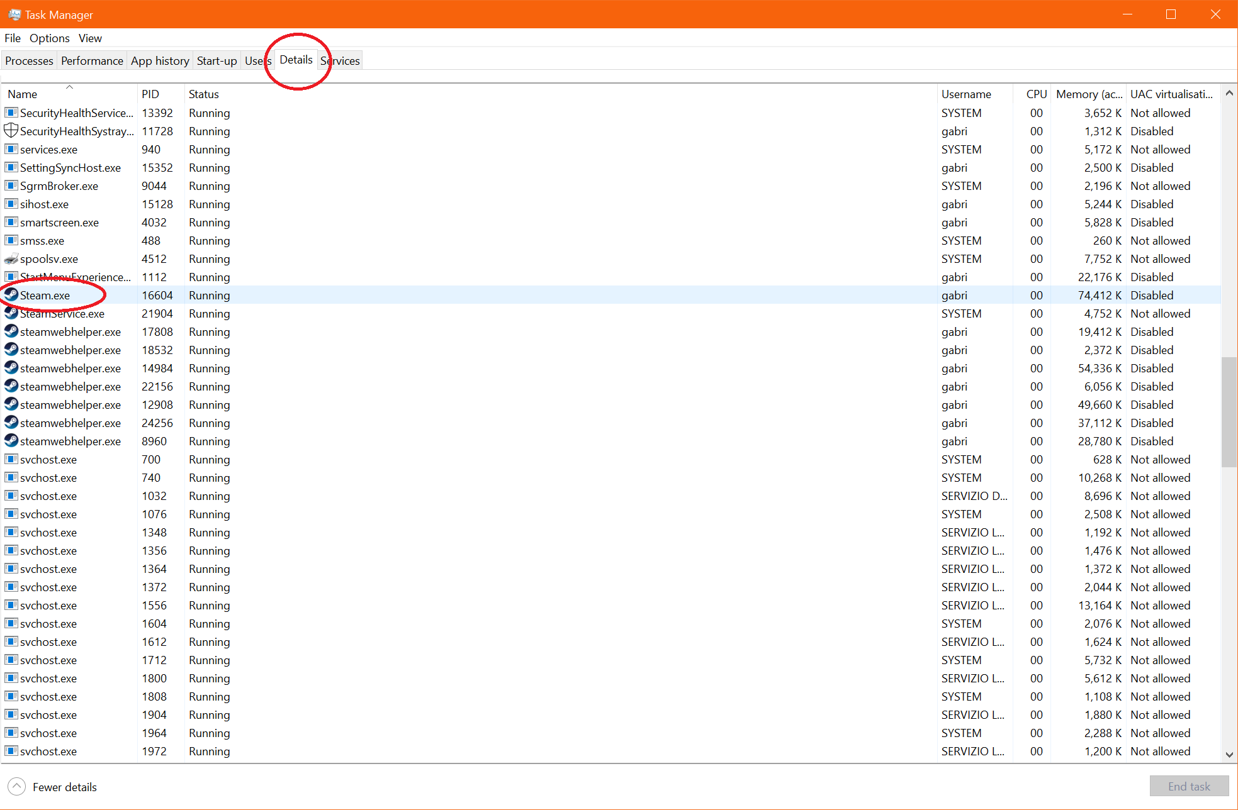Click the steamwebhelper.exe icon with PID 17808
Viewport: 1238px width, 810px height.
[x=11, y=331]
